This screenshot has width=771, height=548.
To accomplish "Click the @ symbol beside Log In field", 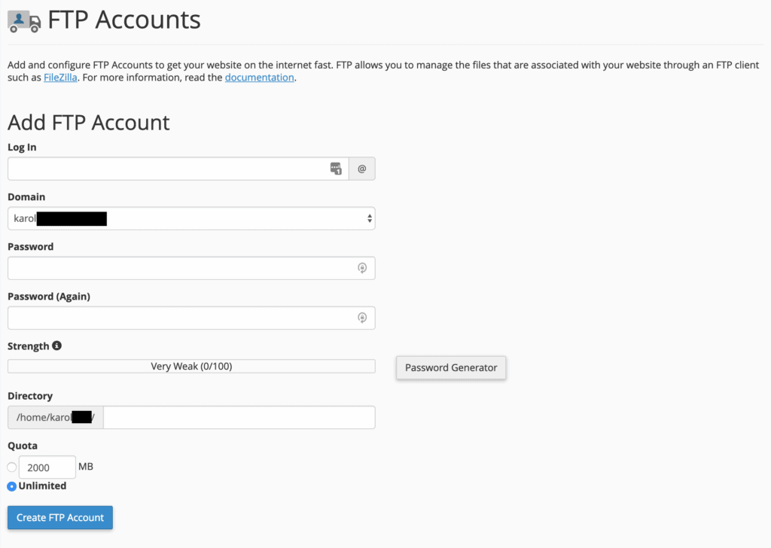I will pos(361,169).
